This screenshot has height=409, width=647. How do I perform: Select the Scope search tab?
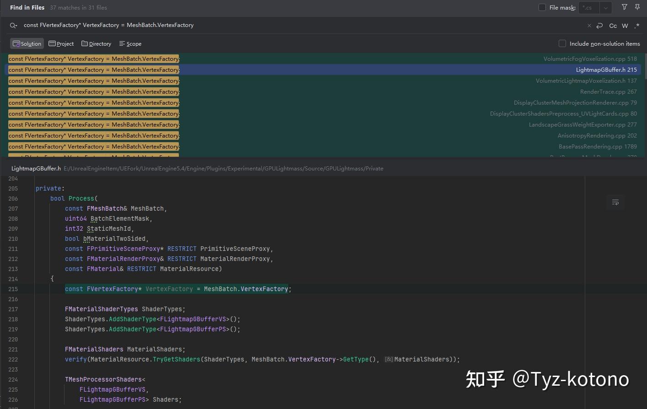point(130,44)
